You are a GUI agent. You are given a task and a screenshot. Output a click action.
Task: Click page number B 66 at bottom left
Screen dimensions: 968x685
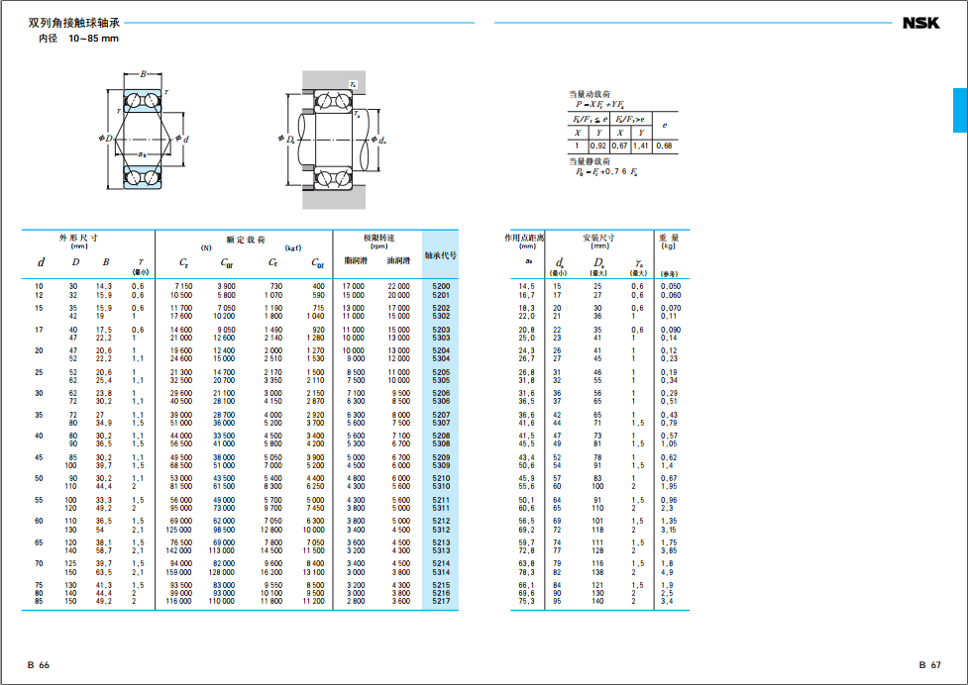(38, 665)
